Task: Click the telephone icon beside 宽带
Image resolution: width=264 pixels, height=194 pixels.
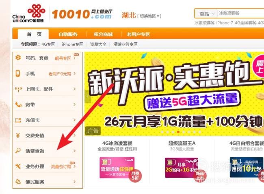Action: [18, 105]
